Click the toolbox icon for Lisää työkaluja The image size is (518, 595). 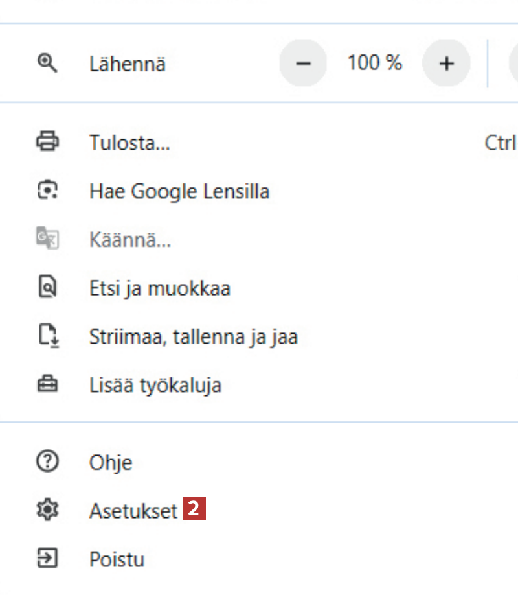coord(47,385)
